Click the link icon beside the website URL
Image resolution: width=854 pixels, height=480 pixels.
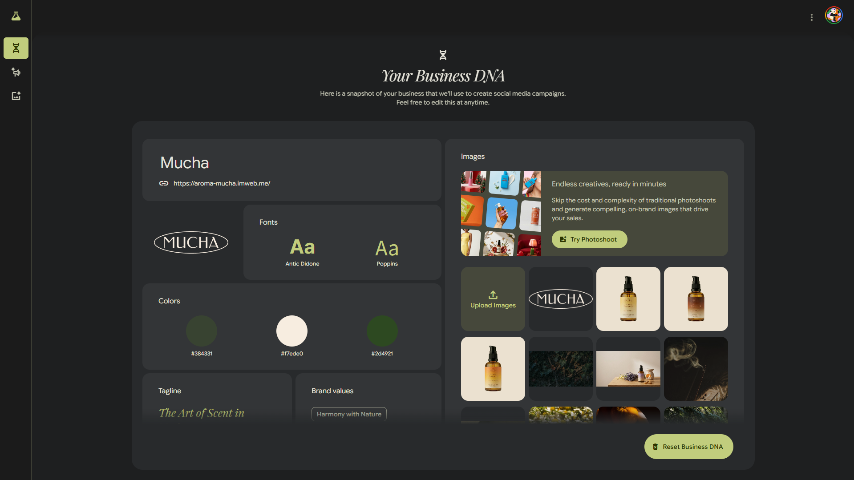click(164, 183)
